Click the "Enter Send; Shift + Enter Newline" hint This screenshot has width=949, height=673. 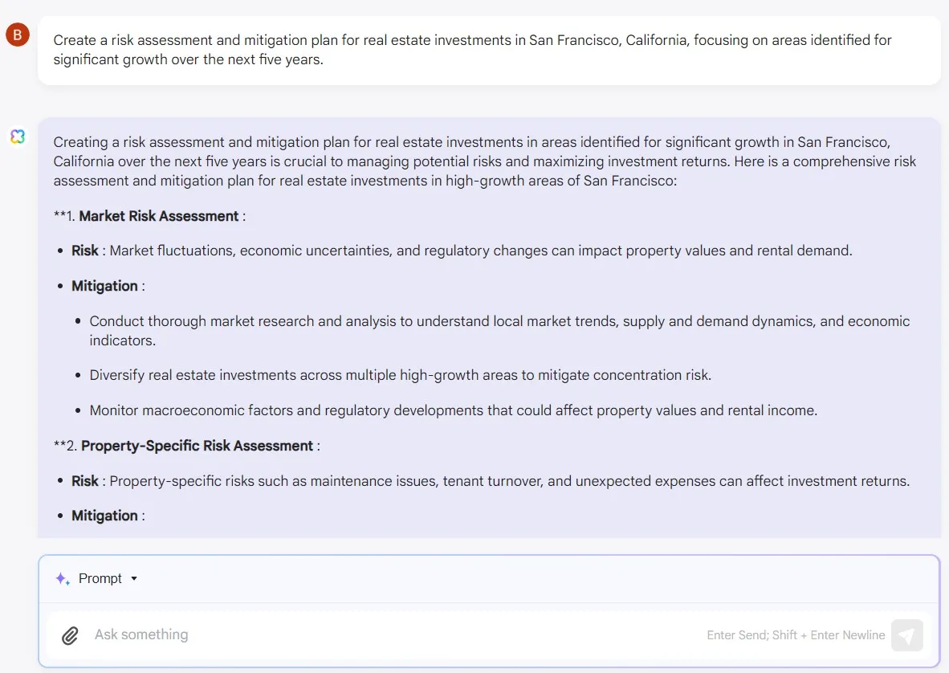pyautogui.click(x=796, y=635)
